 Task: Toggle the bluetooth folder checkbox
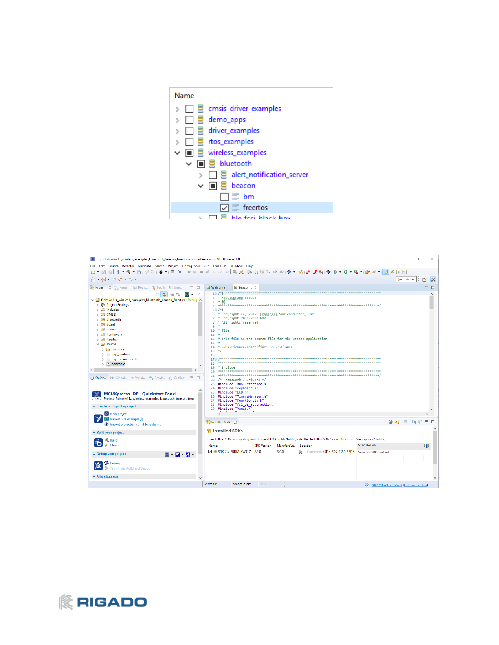tap(201, 164)
